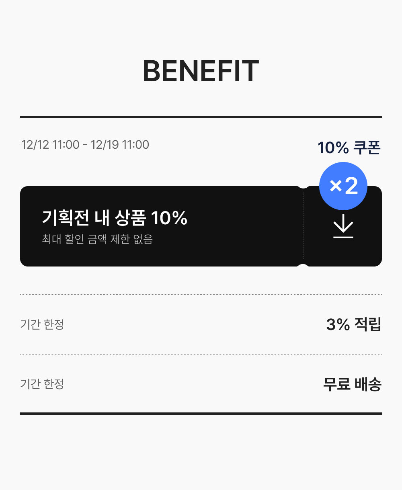The width and height of the screenshot is (402, 490).
Task: Click 최대 할인 금액 제한 없음 subtitle
Action: [x=97, y=240]
